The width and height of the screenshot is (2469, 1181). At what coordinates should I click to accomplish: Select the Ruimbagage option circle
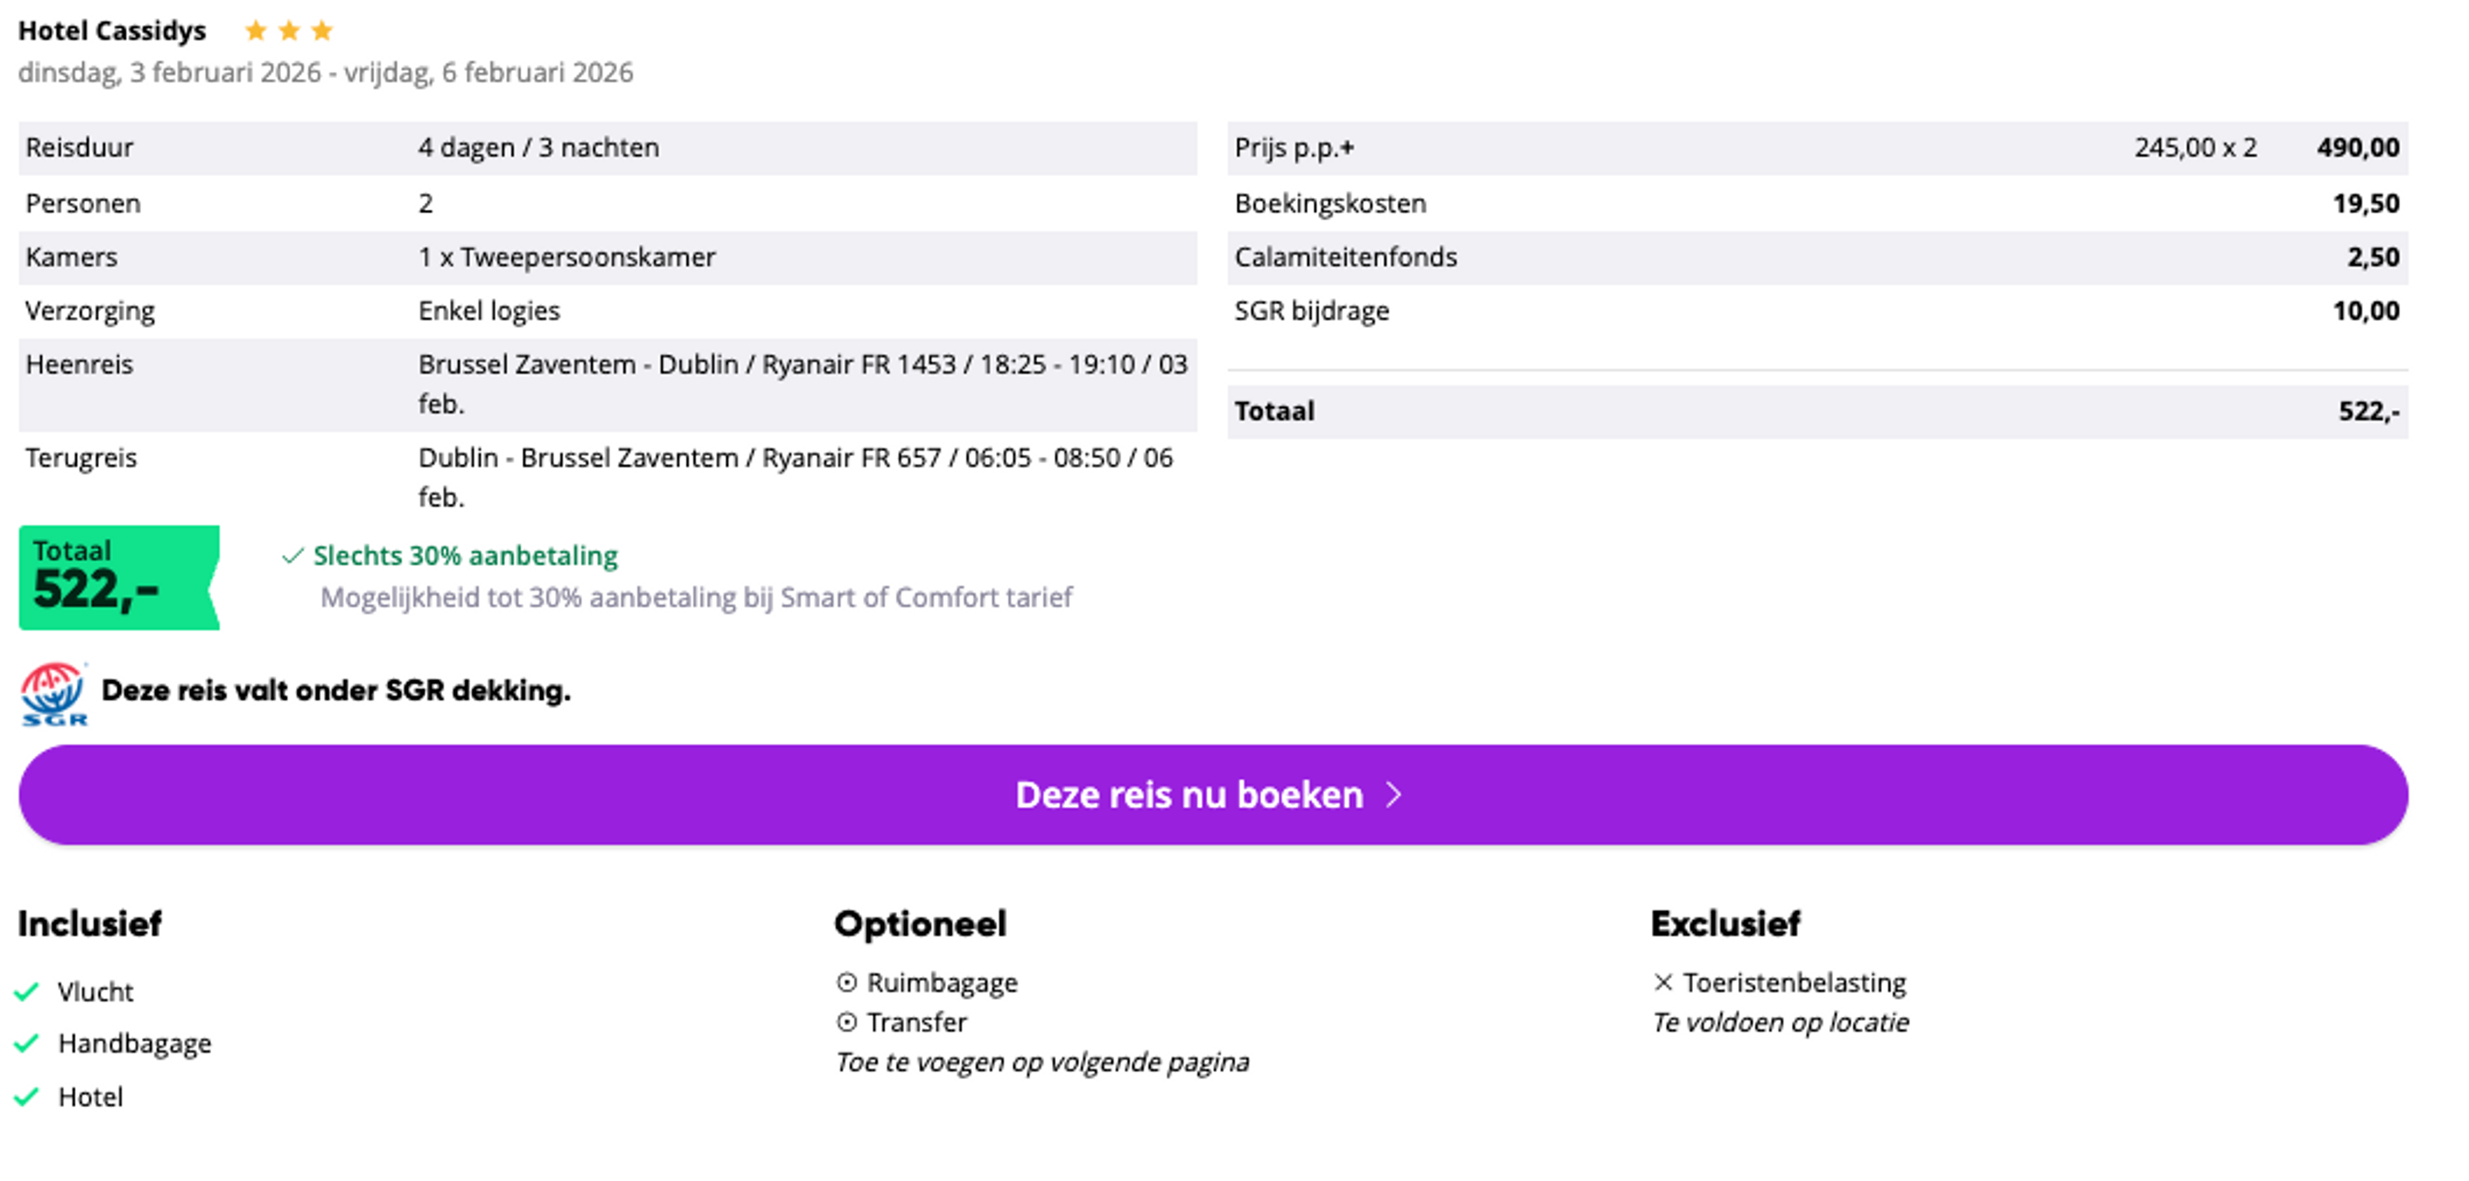coord(846,982)
